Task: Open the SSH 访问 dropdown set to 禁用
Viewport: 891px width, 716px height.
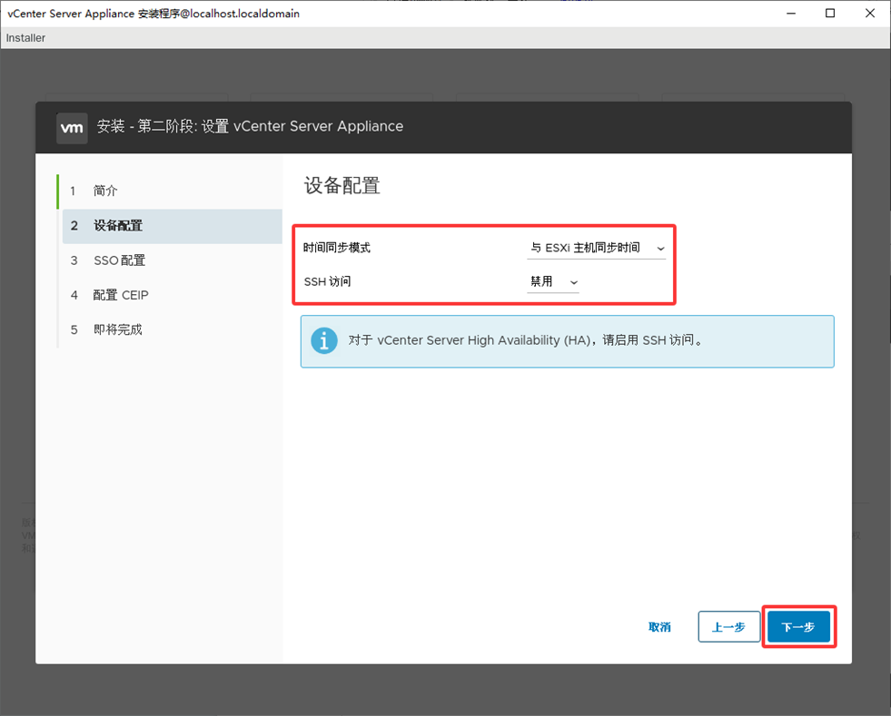Action: [x=553, y=282]
